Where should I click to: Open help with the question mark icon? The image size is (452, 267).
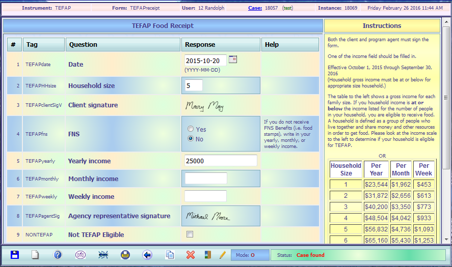58,255
